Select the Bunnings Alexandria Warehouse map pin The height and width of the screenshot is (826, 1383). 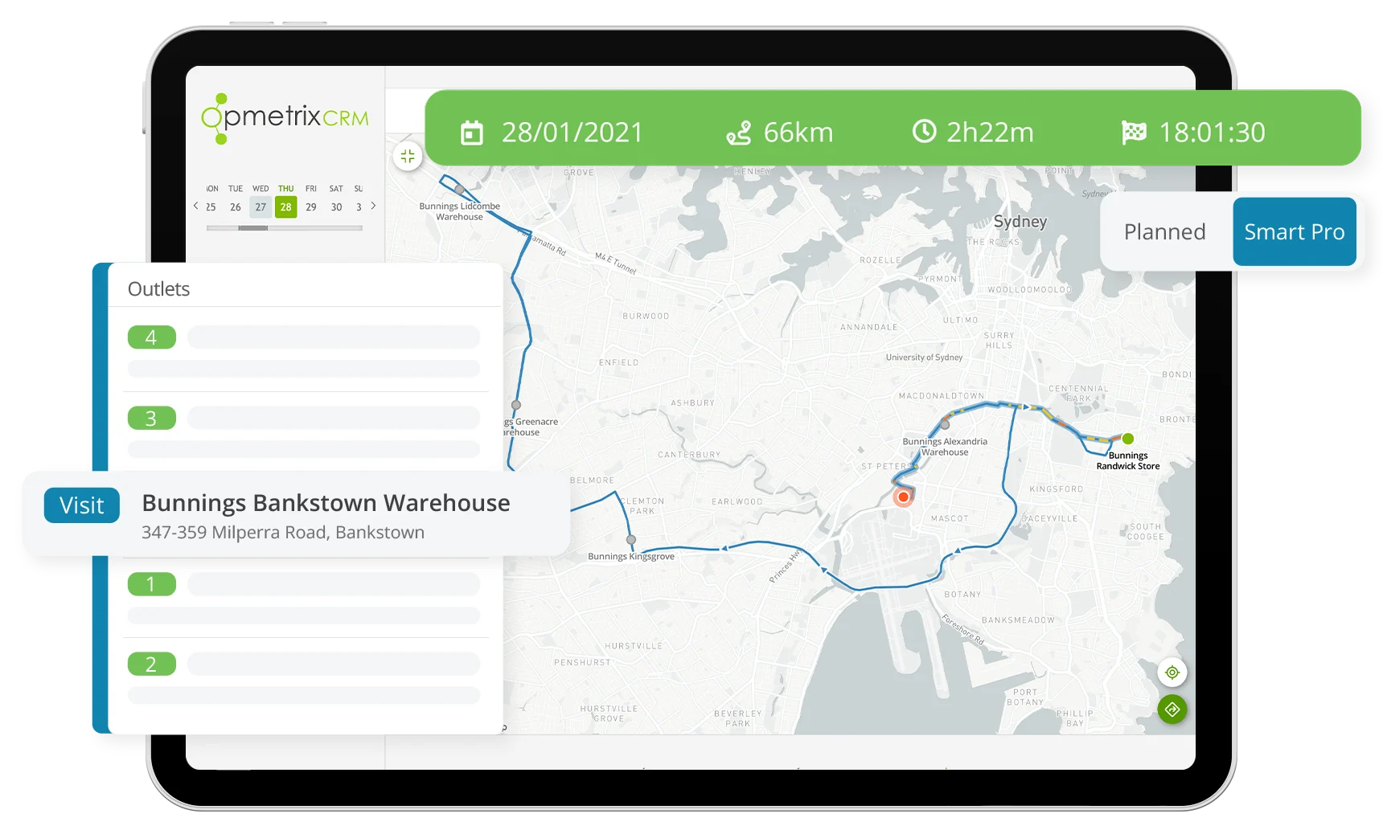click(945, 424)
